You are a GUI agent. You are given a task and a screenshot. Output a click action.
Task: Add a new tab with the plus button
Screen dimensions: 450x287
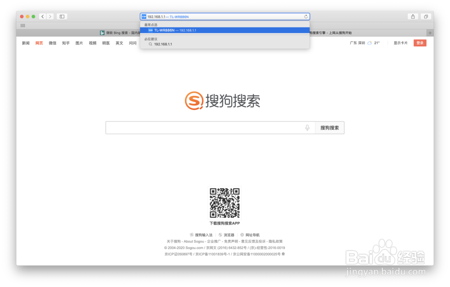point(430,33)
